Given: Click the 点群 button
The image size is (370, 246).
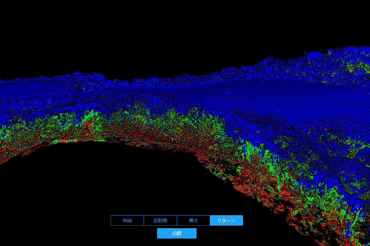Looking at the screenshot, I should (177, 233).
